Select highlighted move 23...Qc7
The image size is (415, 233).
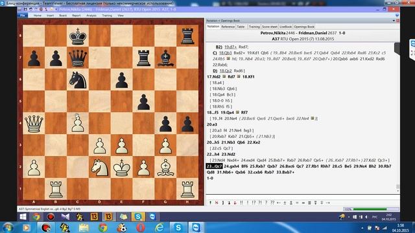point(214,166)
